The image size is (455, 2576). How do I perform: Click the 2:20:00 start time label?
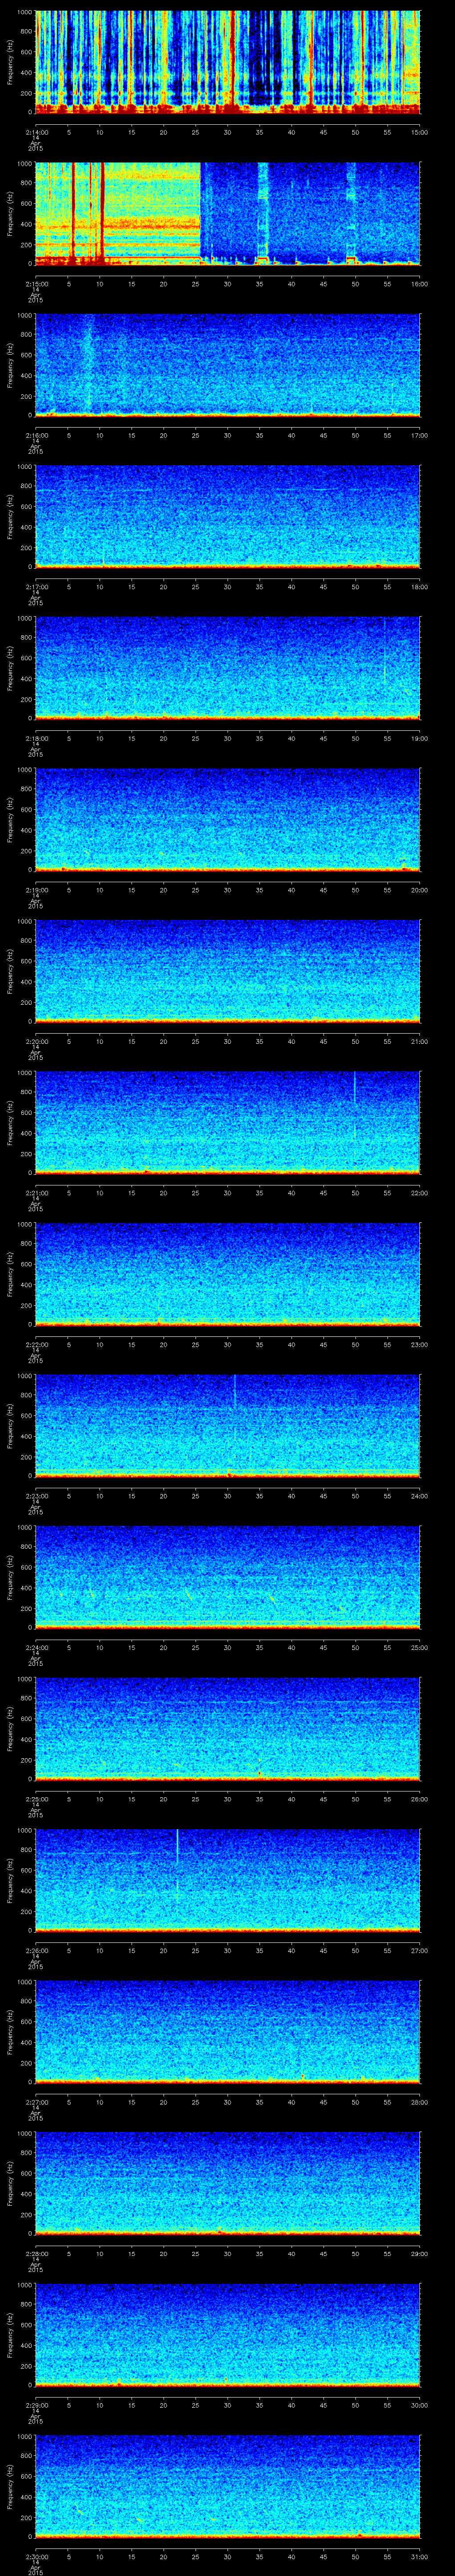tap(36, 1041)
